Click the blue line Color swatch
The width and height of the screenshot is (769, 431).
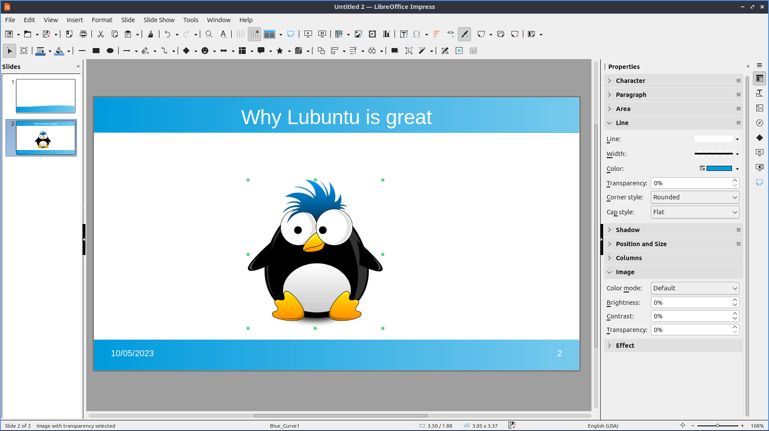click(719, 169)
